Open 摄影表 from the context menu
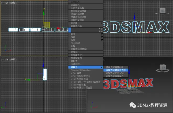This screenshot has width=173, height=113. click(x=74, y=61)
